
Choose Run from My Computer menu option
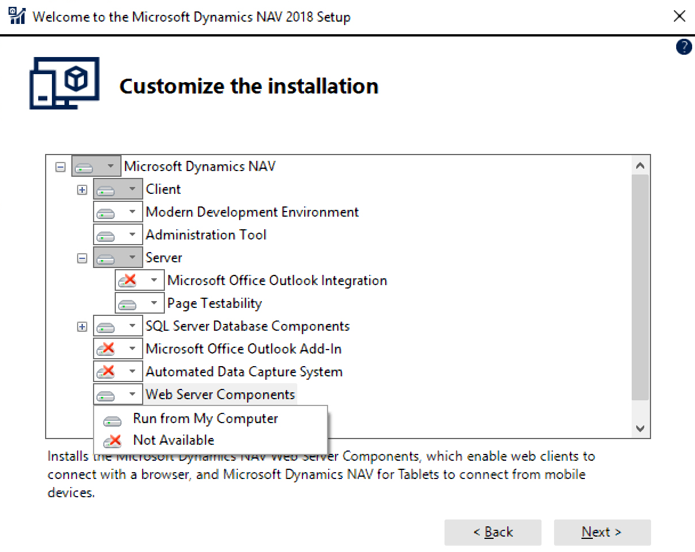tap(211, 419)
